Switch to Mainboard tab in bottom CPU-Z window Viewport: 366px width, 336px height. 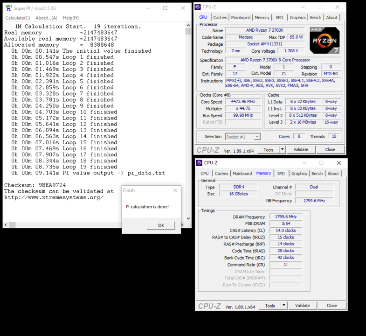tap(242, 174)
